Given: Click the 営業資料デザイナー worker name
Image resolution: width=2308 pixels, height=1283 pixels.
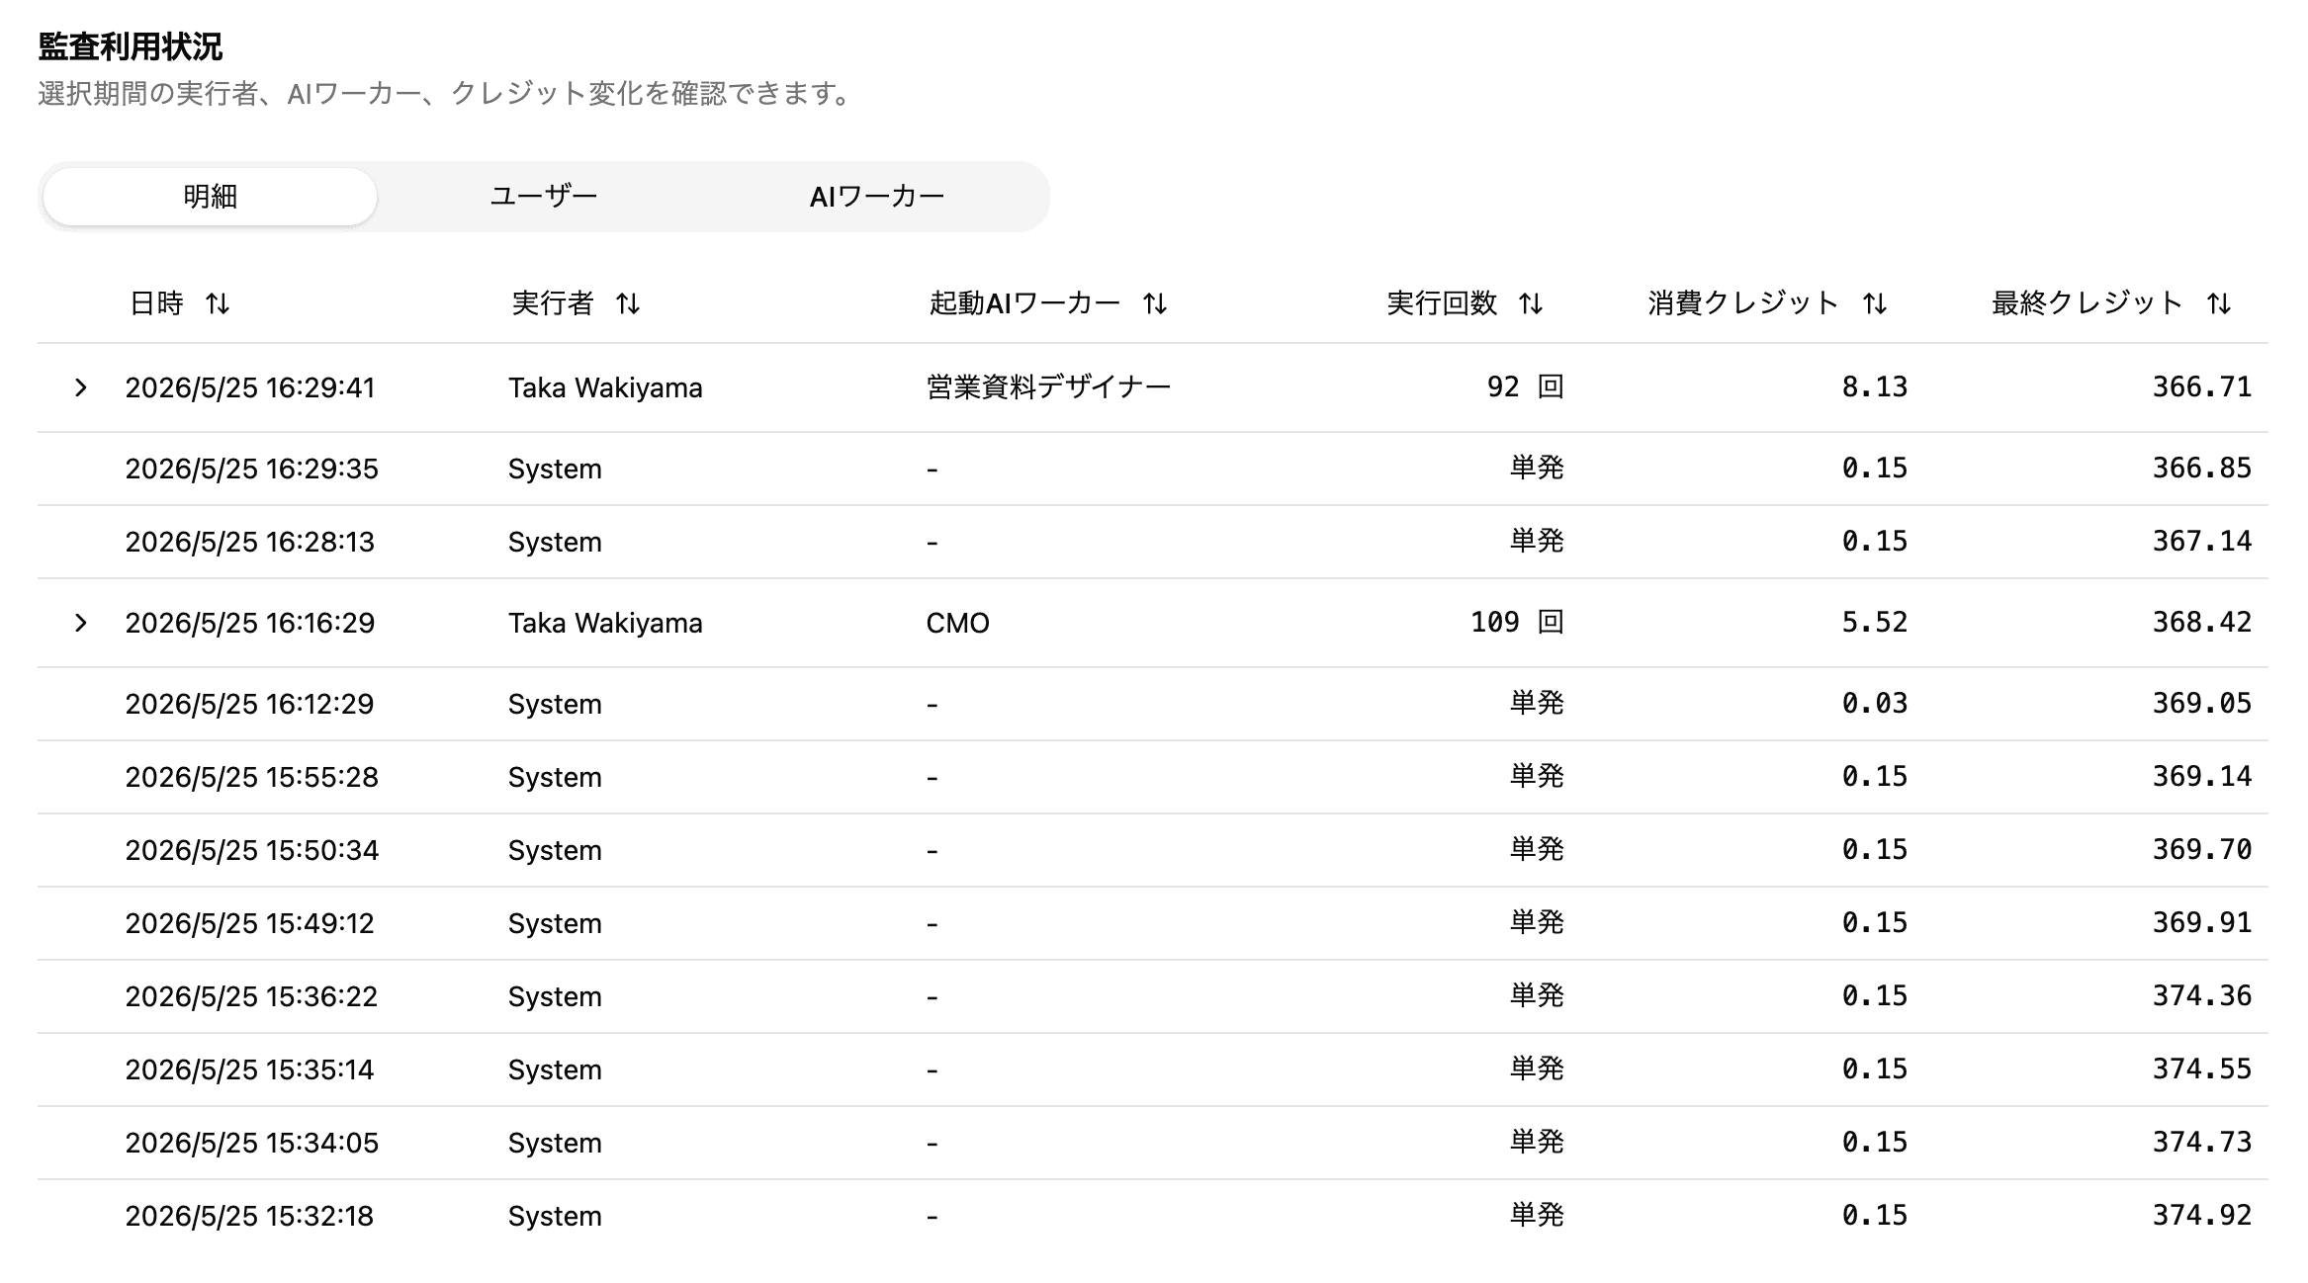Looking at the screenshot, I should 1049,387.
